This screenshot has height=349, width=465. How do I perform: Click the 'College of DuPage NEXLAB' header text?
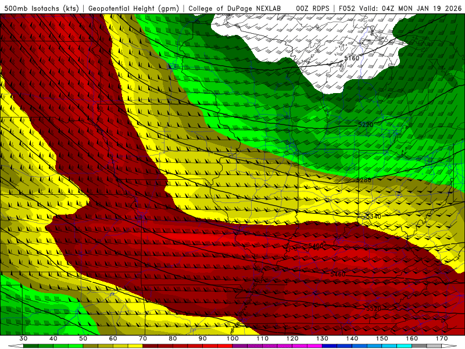click(235, 8)
